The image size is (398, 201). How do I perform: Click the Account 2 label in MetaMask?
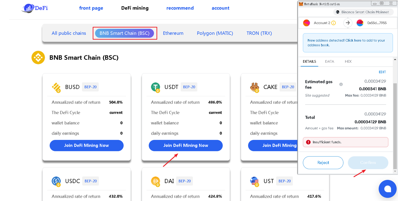[322, 23]
